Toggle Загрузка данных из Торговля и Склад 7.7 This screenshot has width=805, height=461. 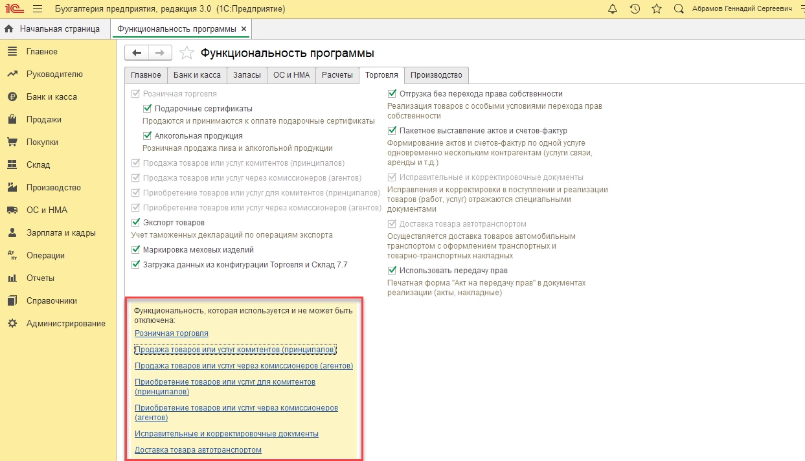[x=135, y=264]
